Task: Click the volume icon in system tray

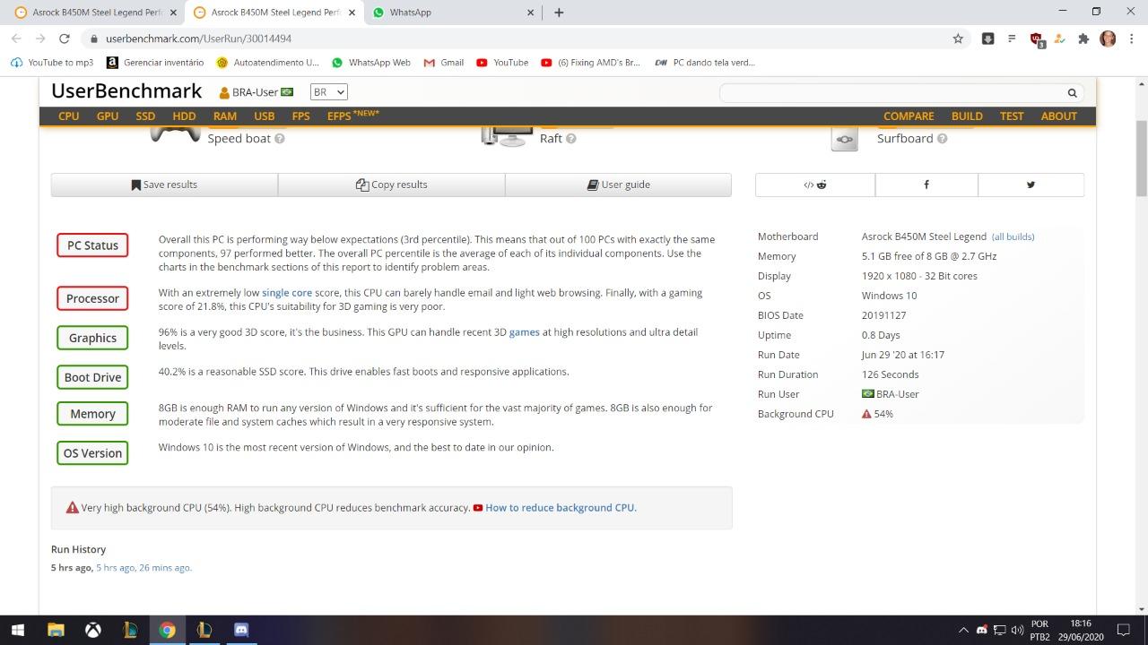Action: 1017,630
